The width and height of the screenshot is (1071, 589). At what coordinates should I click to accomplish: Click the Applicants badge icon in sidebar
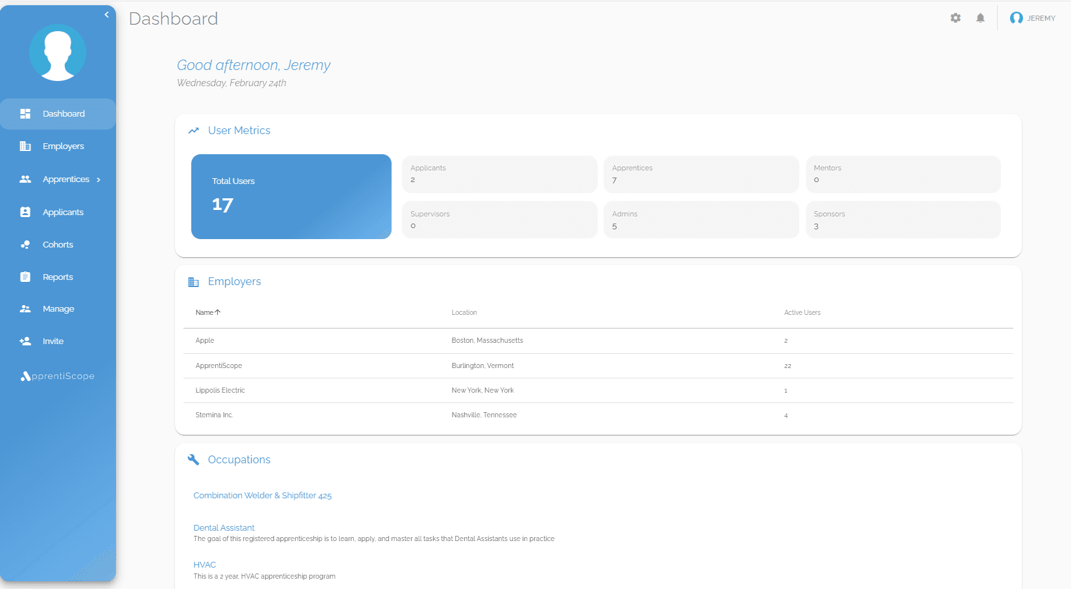pos(25,212)
